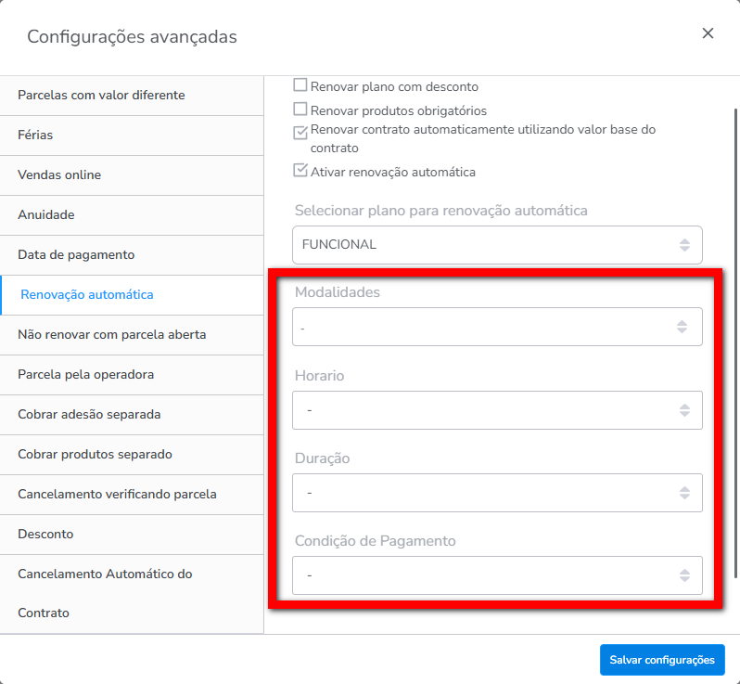Check Renovar produtos obrigatórios option
The image size is (740, 684).
coord(300,110)
